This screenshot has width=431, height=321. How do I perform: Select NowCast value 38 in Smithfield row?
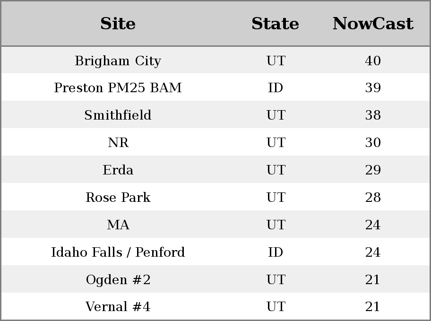(373, 115)
